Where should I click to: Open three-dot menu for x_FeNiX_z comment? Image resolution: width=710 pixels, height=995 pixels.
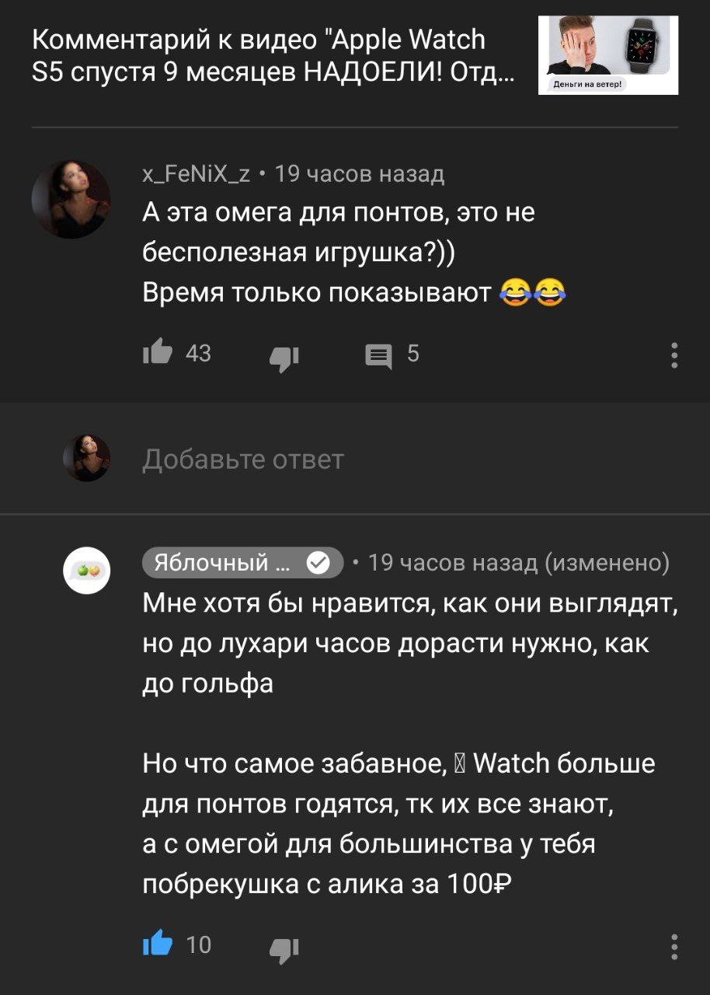tap(674, 354)
